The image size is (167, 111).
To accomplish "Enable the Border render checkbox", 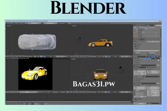I will tap(135, 42).
